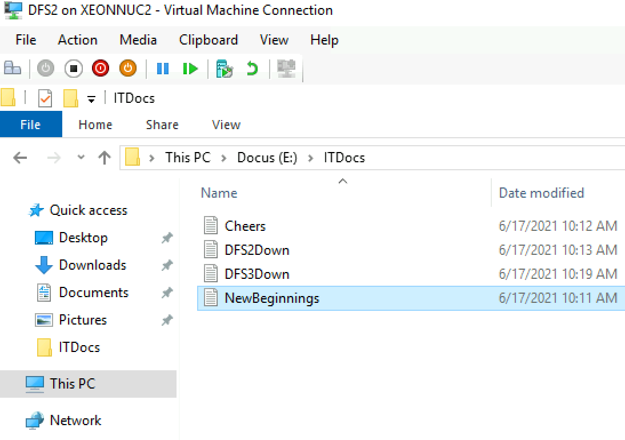
Task: Click the Cheers file document icon
Action: 210,225
